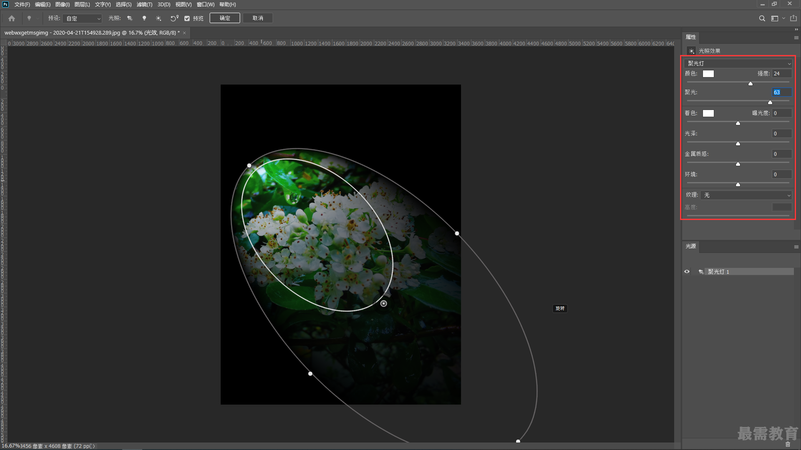801x450 pixels.
Task: Click the 金属质感 metallic slider handle
Action: point(738,164)
